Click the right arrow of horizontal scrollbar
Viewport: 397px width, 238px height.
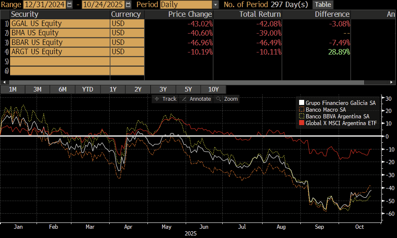click(x=392, y=82)
